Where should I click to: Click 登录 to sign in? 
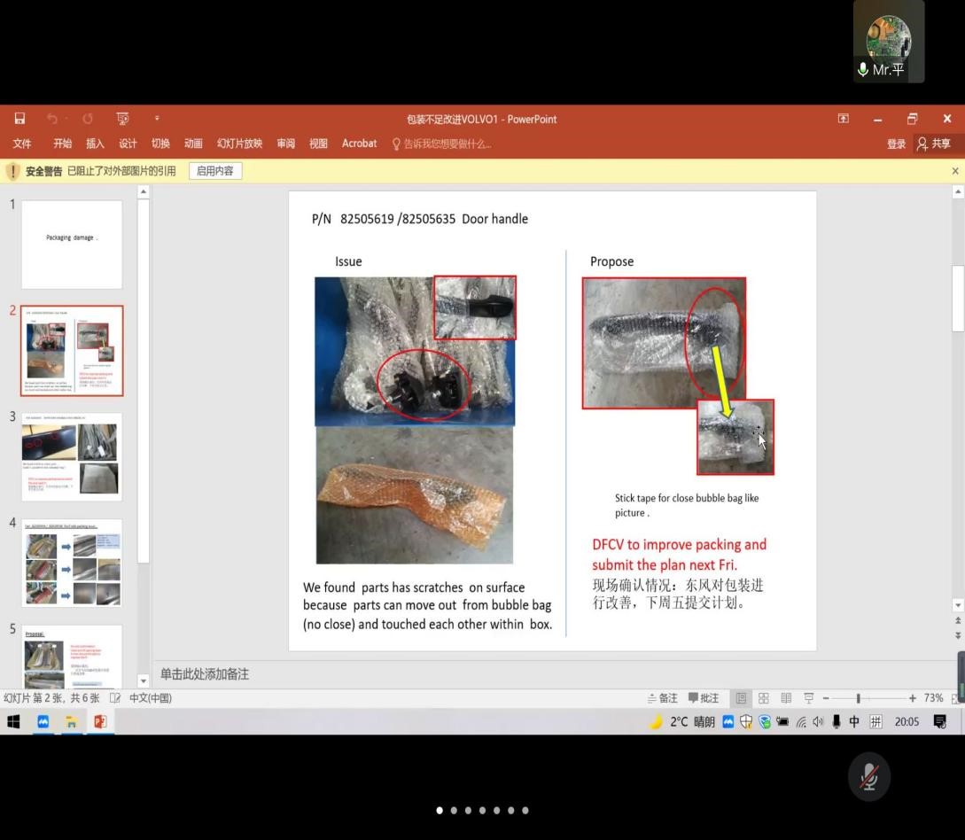896,144
